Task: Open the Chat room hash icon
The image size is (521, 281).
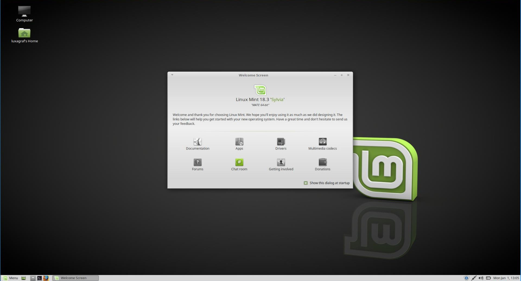Action: pyautogui.click(x=239, y=162)
